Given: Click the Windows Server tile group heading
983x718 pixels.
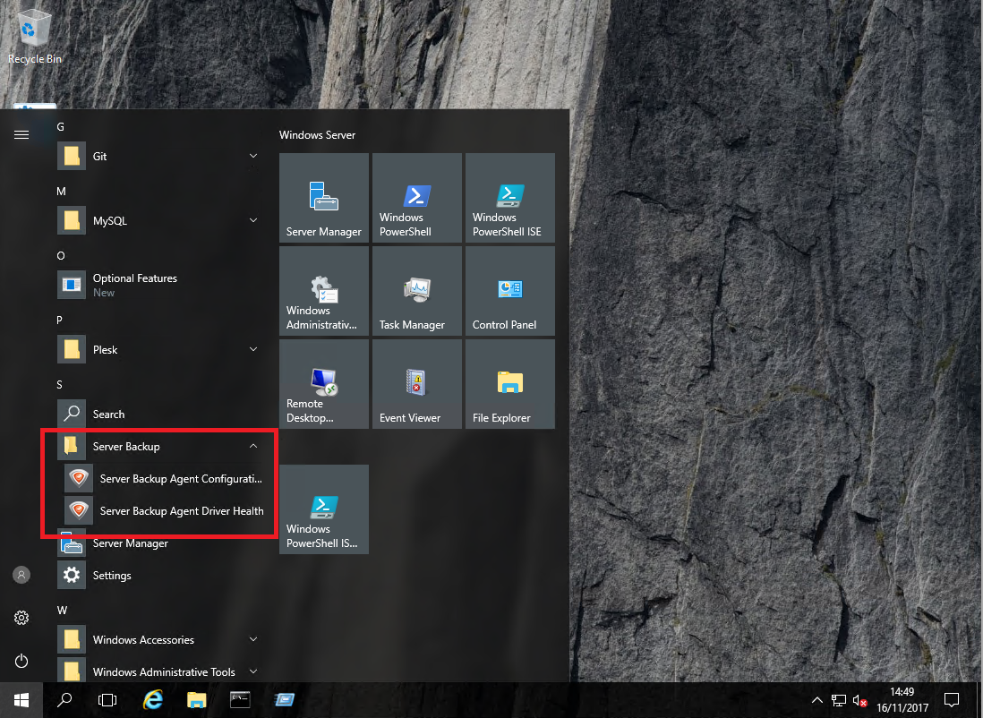Looking at the screenshot, I should (317, 135).
